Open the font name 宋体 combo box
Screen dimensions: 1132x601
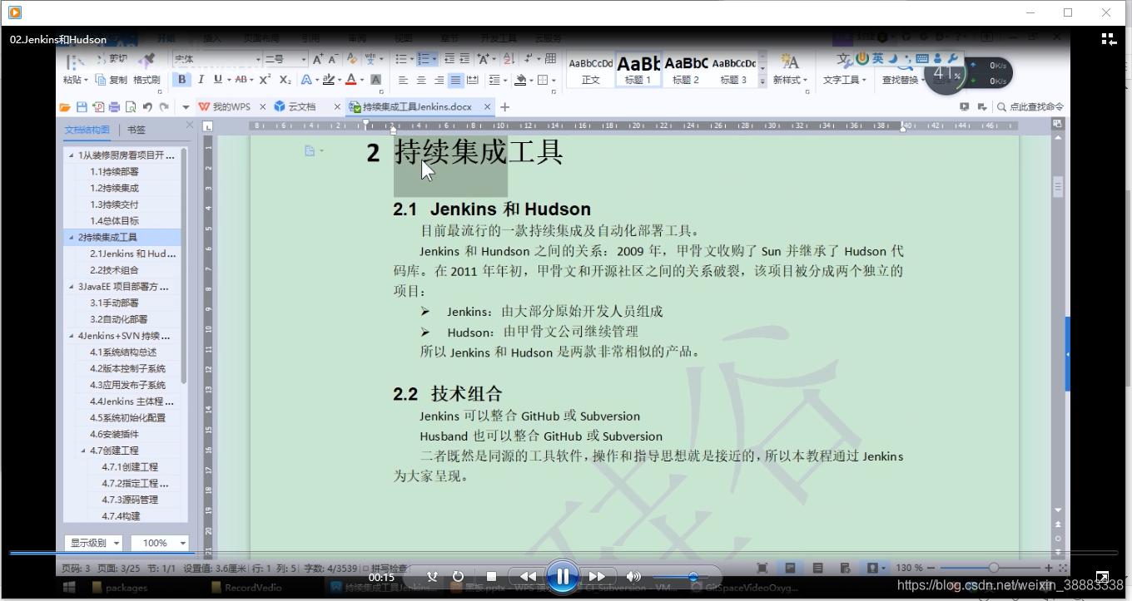(216, 59)
